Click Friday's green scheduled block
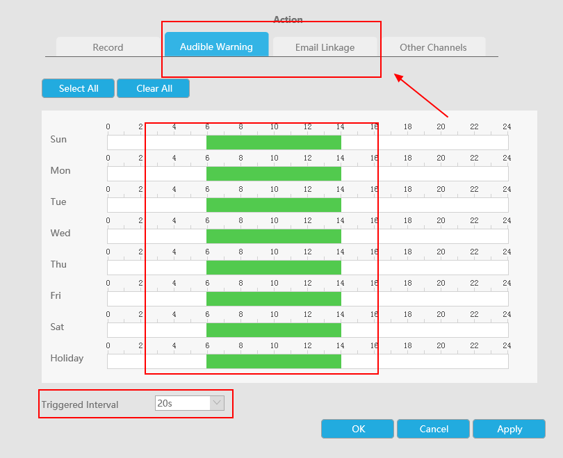Image resolution: width=563 pixels, height=458 pixels. click(273, 299)
